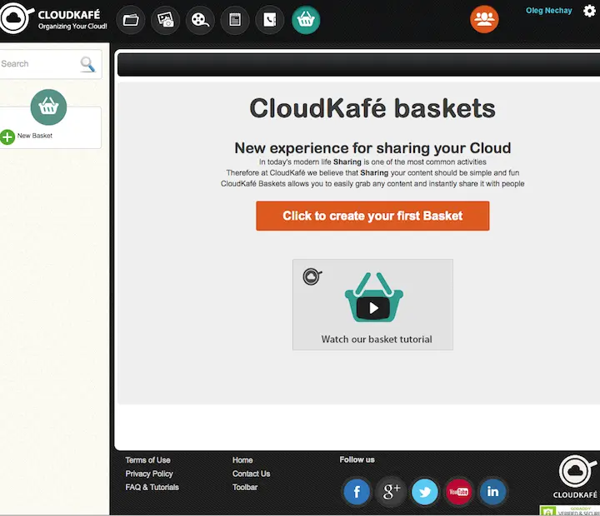
Task: Open the YouTube follow icon
Action: click(x=459, y=492)
